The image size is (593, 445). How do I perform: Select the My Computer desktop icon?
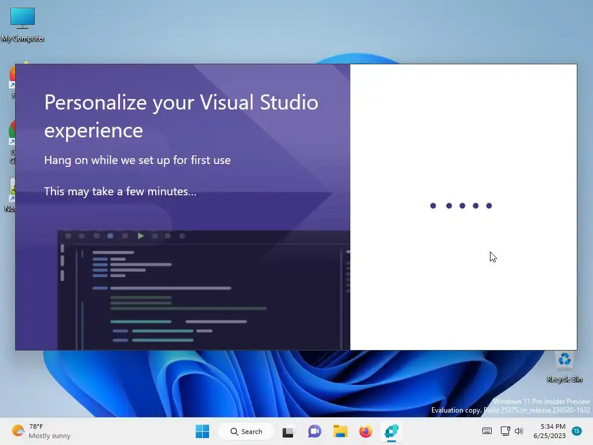(23, 24)
